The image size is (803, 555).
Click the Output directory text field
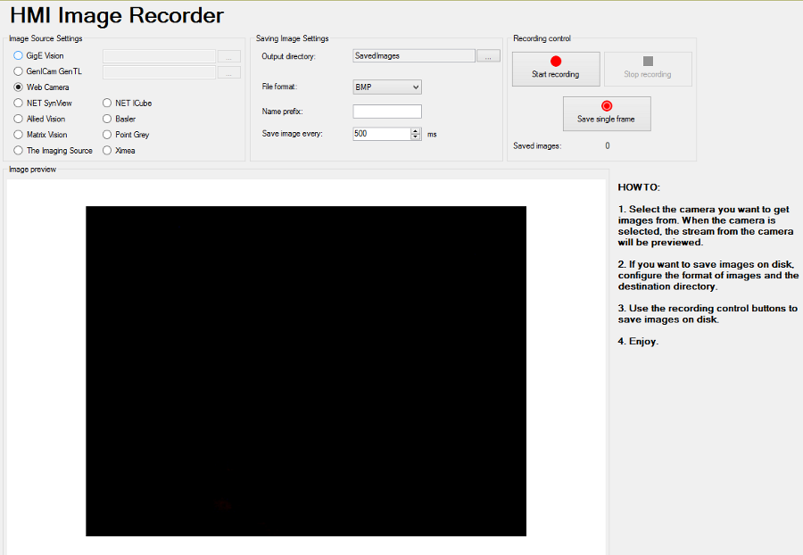pyautogui.click(x=413, y=56)
